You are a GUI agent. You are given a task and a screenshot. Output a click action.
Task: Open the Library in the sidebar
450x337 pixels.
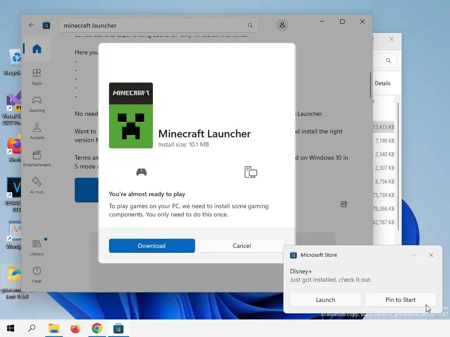coord(37,247)
